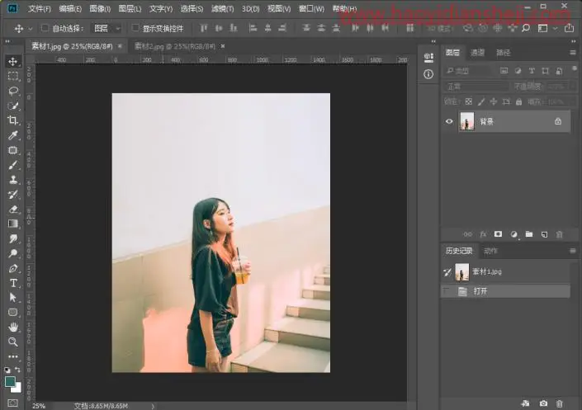This screenshot has width=582, height=410.
Task: Add a layer mask in Layers panel
Action: coord(498,234)
